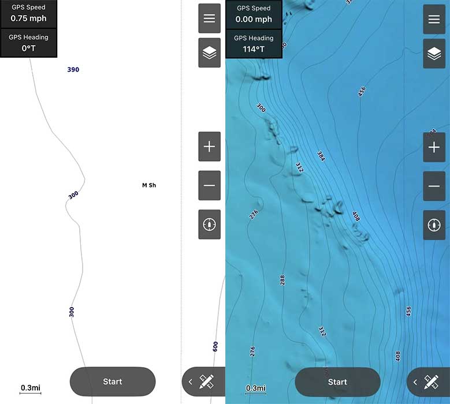Open hamburger menu on right blue map

coord(434,19)
